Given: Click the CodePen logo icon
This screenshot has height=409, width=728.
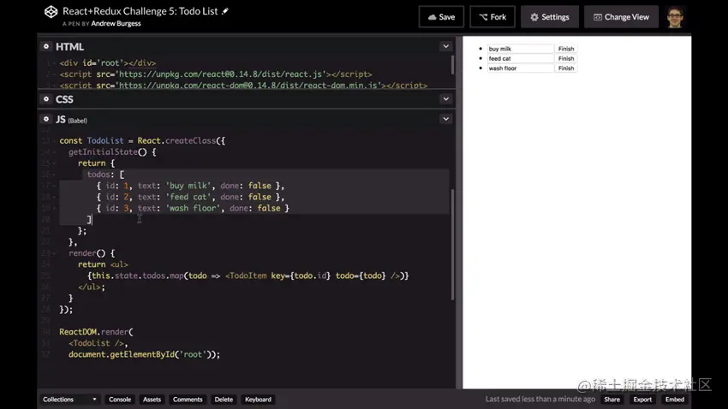Looking at the screenshot, I should 51,12.
